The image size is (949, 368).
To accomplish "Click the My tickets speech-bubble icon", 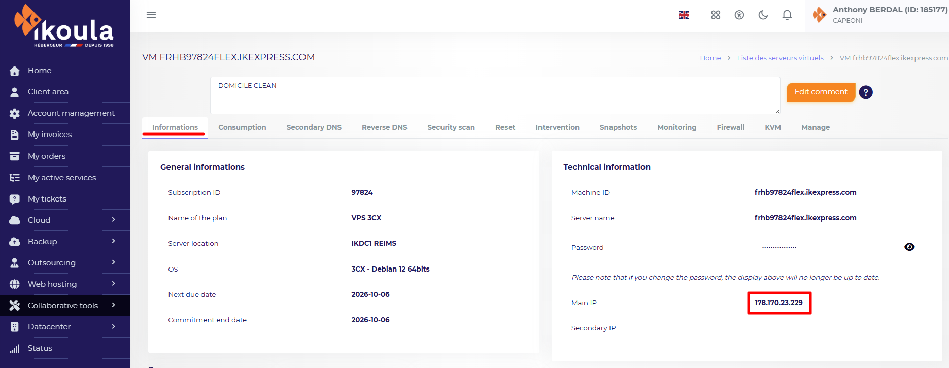I will coord(15,199).
